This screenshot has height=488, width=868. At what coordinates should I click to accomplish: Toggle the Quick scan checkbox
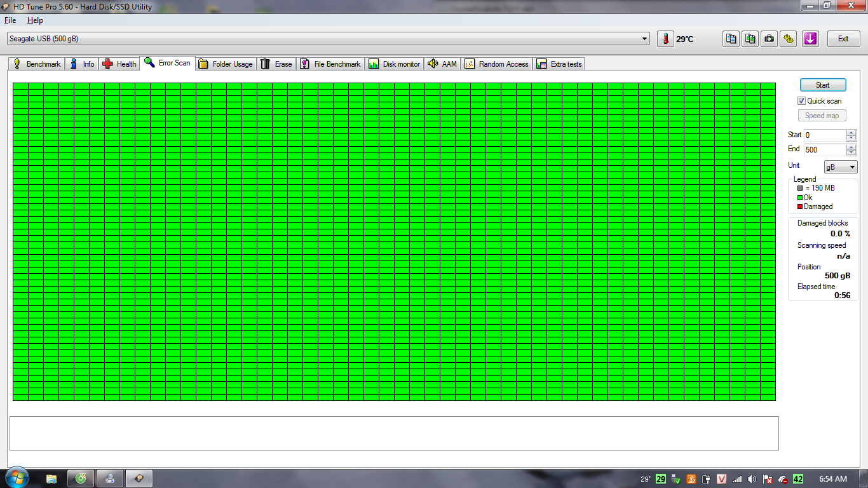click(x=801, y=101)
